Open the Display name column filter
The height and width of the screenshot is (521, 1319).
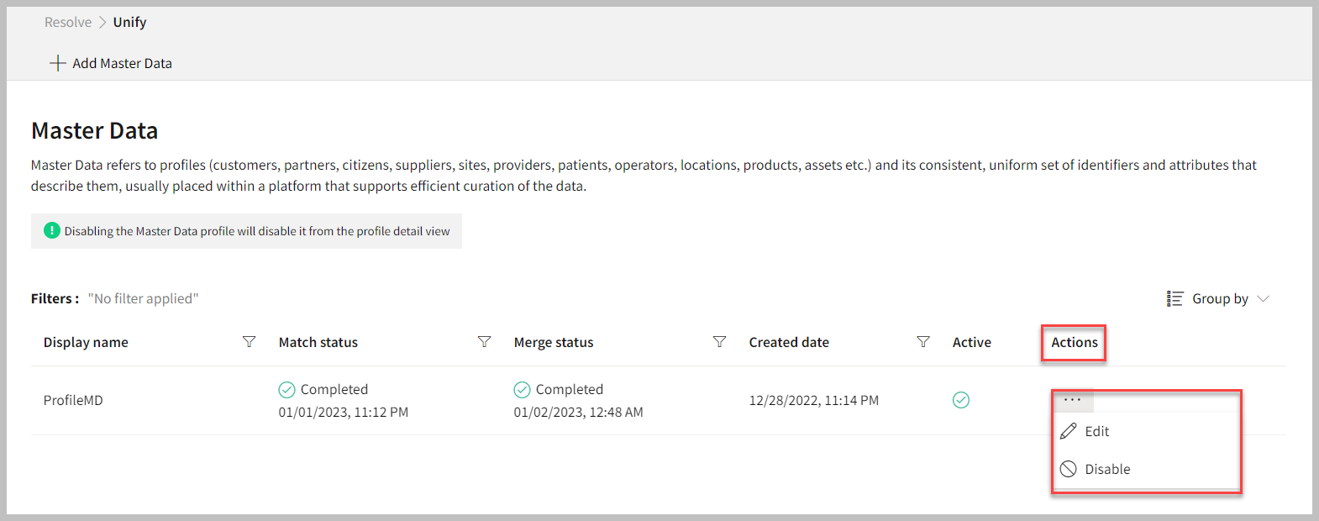[x=249, y=342]
